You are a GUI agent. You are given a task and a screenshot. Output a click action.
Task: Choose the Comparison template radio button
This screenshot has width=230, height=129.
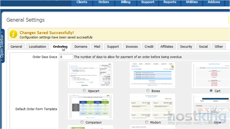82,122
